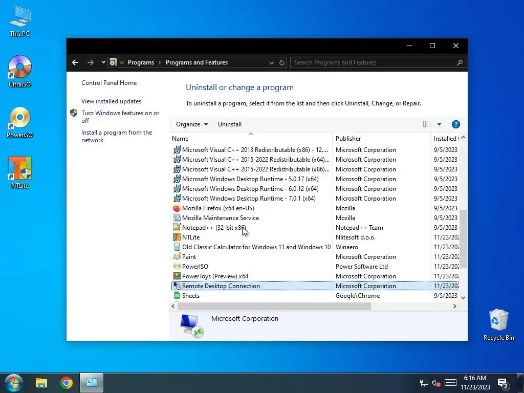The width and height of the screenshot is (524, 393).
Task: Click the view layout icon
Action: point(427,124)
